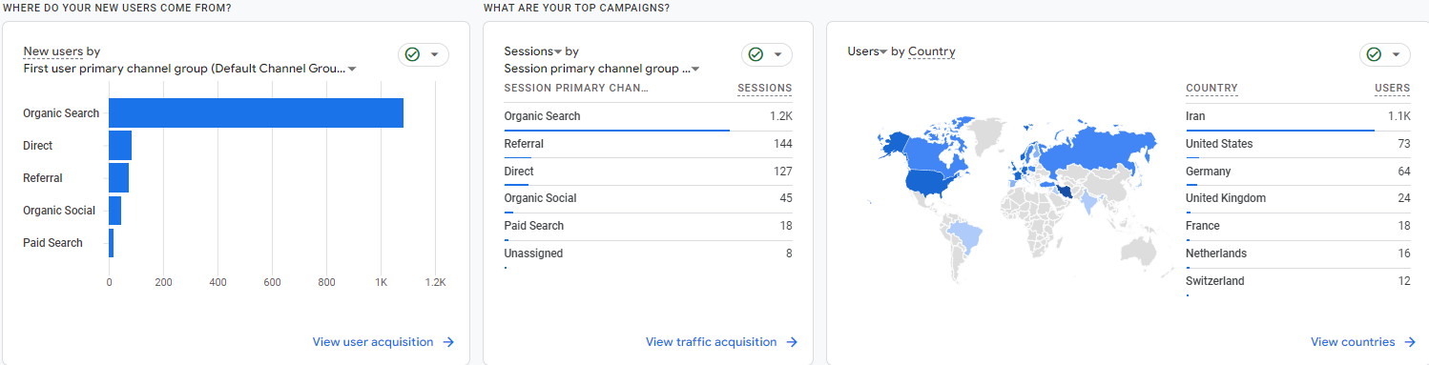Click green checkmark status icon in Country card

click(x=1374, y=54)
